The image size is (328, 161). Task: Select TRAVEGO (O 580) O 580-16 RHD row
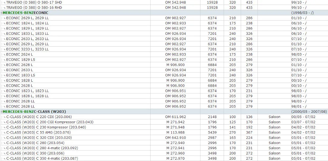tap(164, 8)
